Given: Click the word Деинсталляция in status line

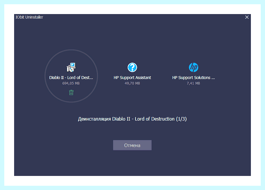Looking at the screenshot, I should tap(94, 119).
